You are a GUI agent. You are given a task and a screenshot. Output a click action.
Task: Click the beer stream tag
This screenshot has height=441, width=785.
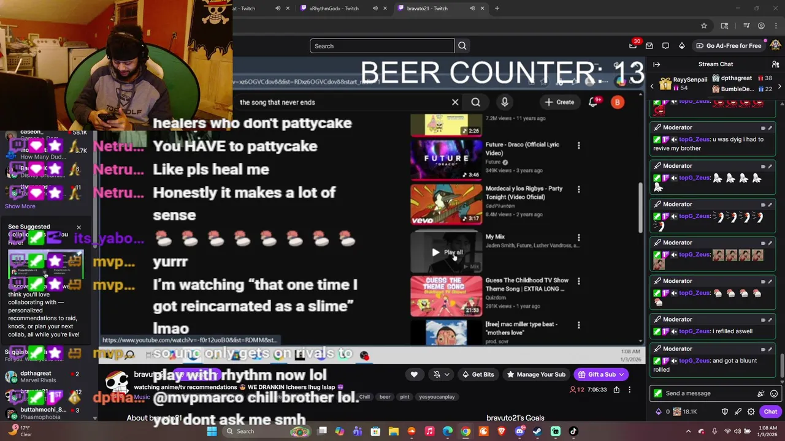click(385, 397)
